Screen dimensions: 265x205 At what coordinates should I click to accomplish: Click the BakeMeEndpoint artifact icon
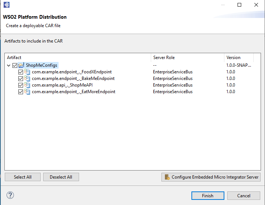pyautogui.click(x=27, y=78)
